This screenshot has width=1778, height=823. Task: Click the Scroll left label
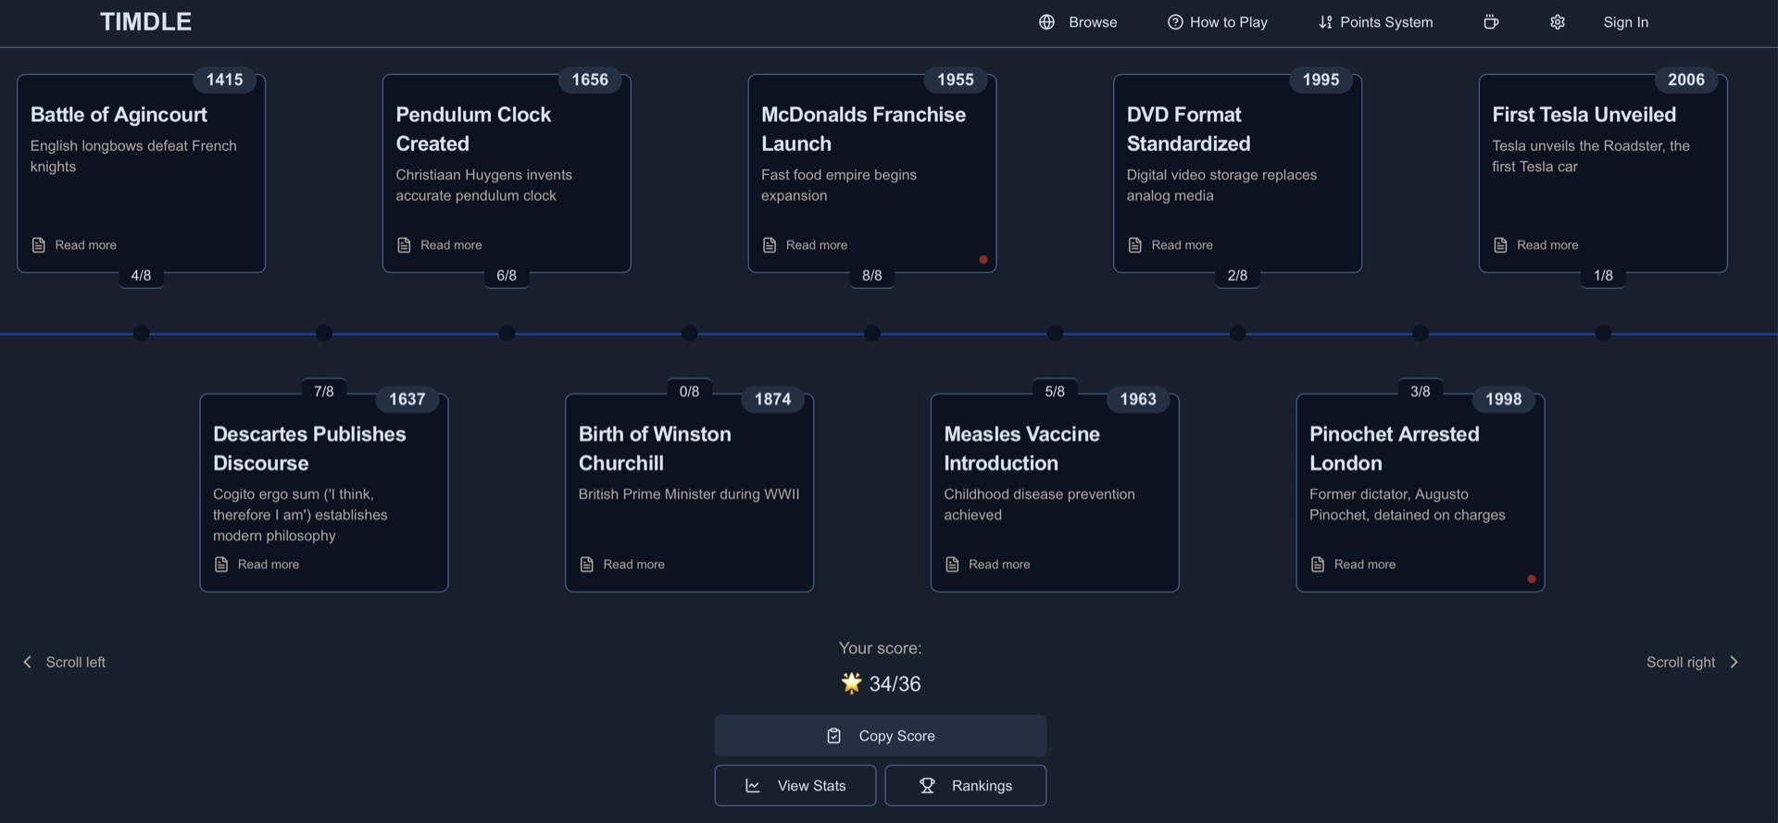click(76, 662)
